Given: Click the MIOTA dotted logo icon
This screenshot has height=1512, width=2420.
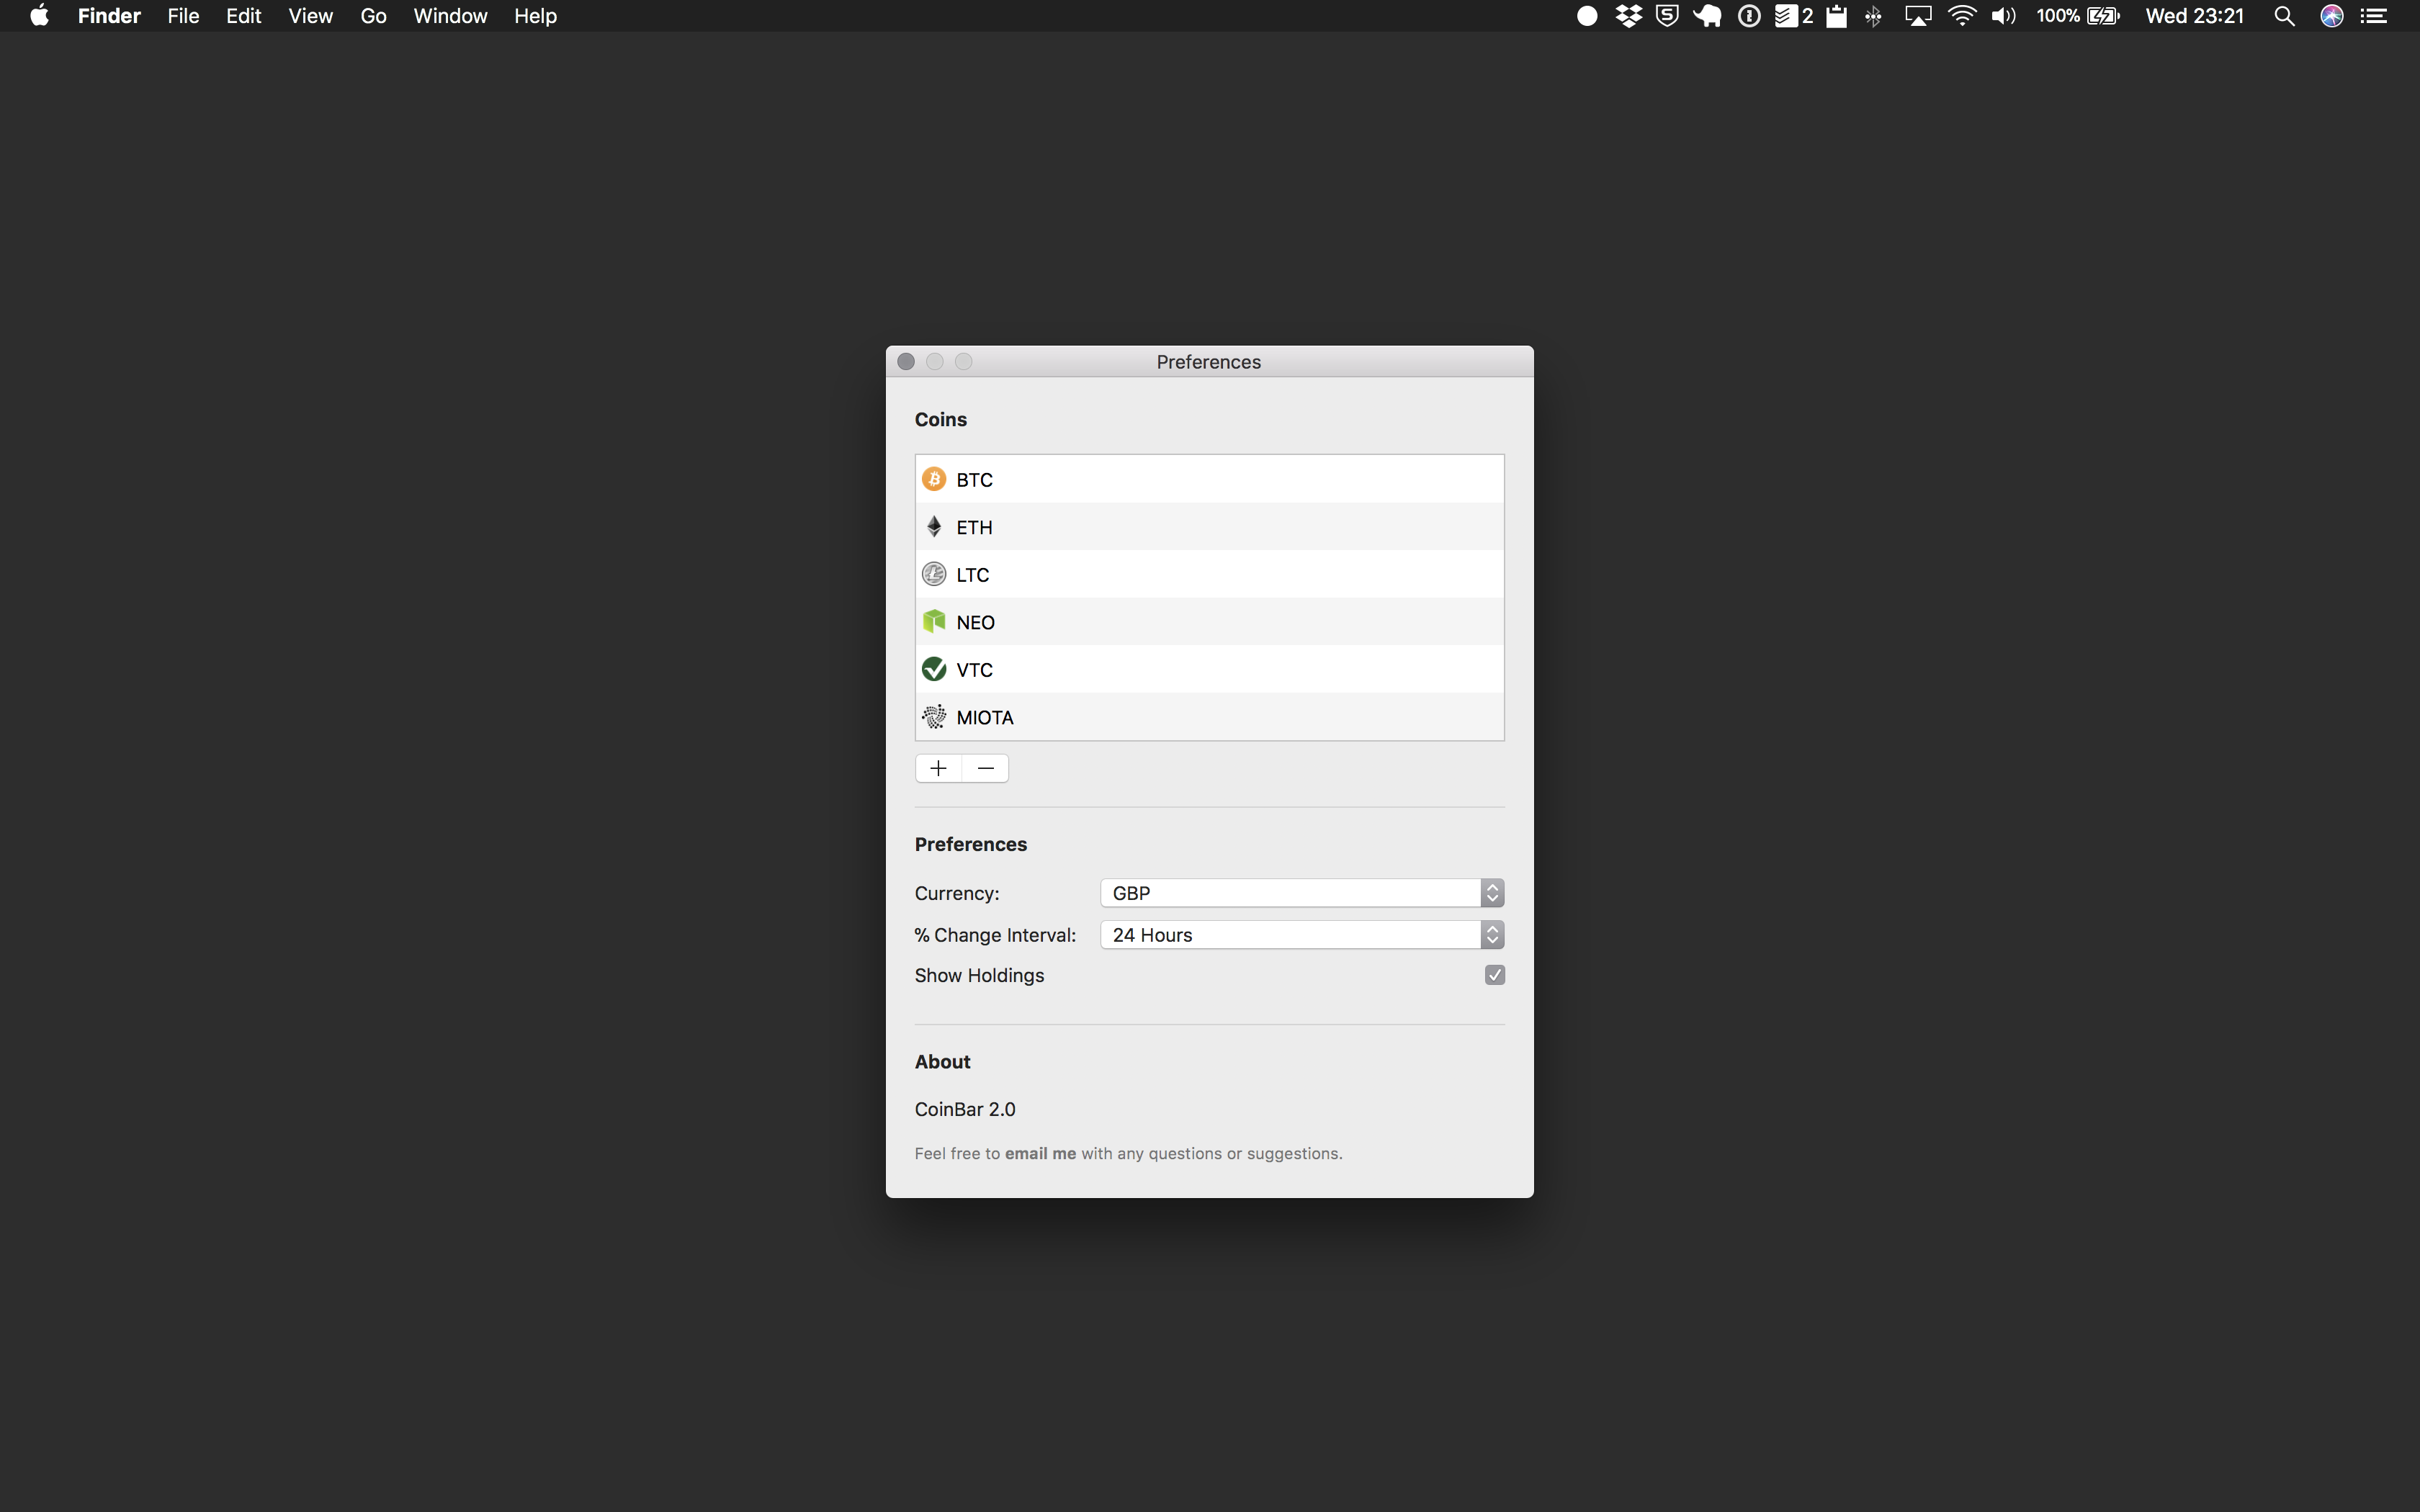Looking at the screenshot, I should click(x=934, y=717).
